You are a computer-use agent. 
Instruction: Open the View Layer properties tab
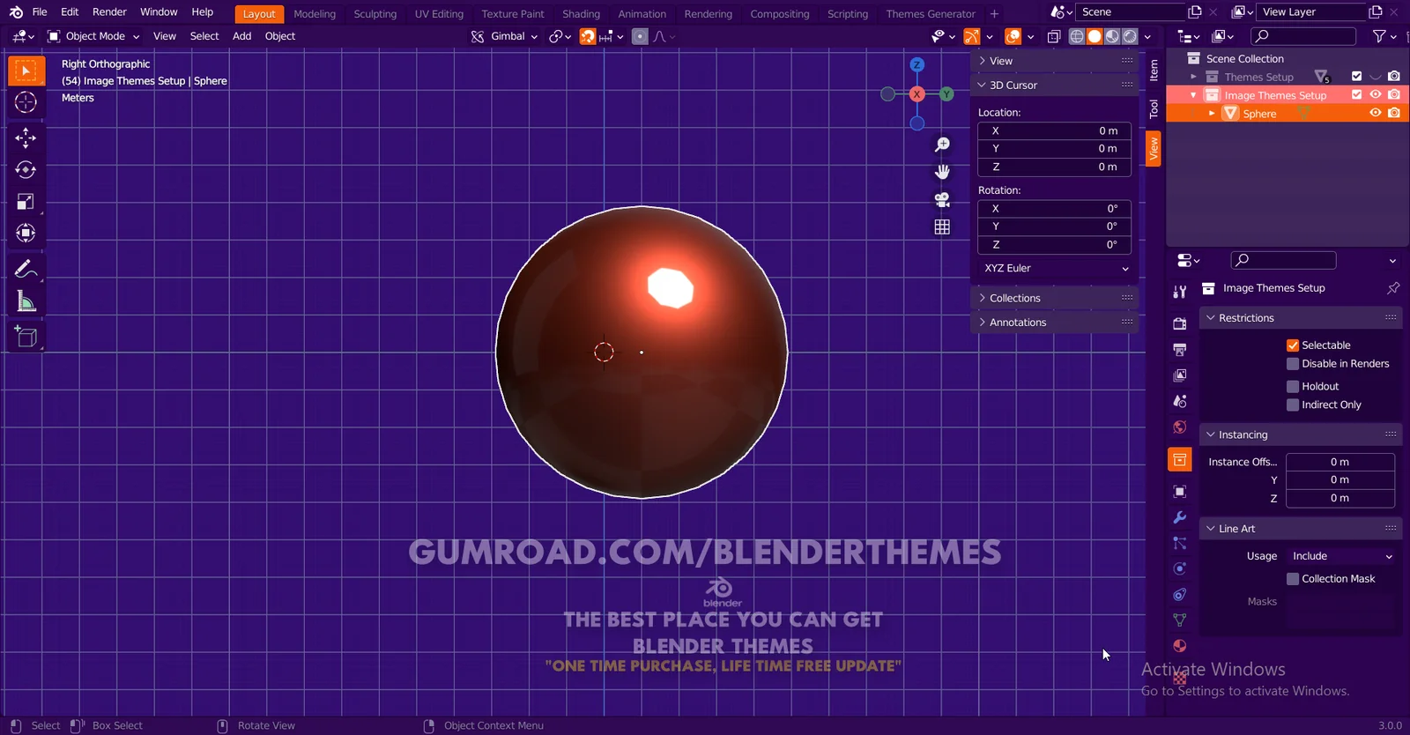(x=1180, y=375)
